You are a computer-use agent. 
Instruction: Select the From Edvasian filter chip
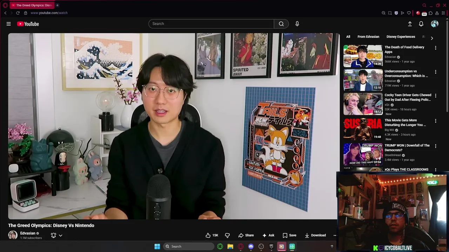[x=368, y=37]
